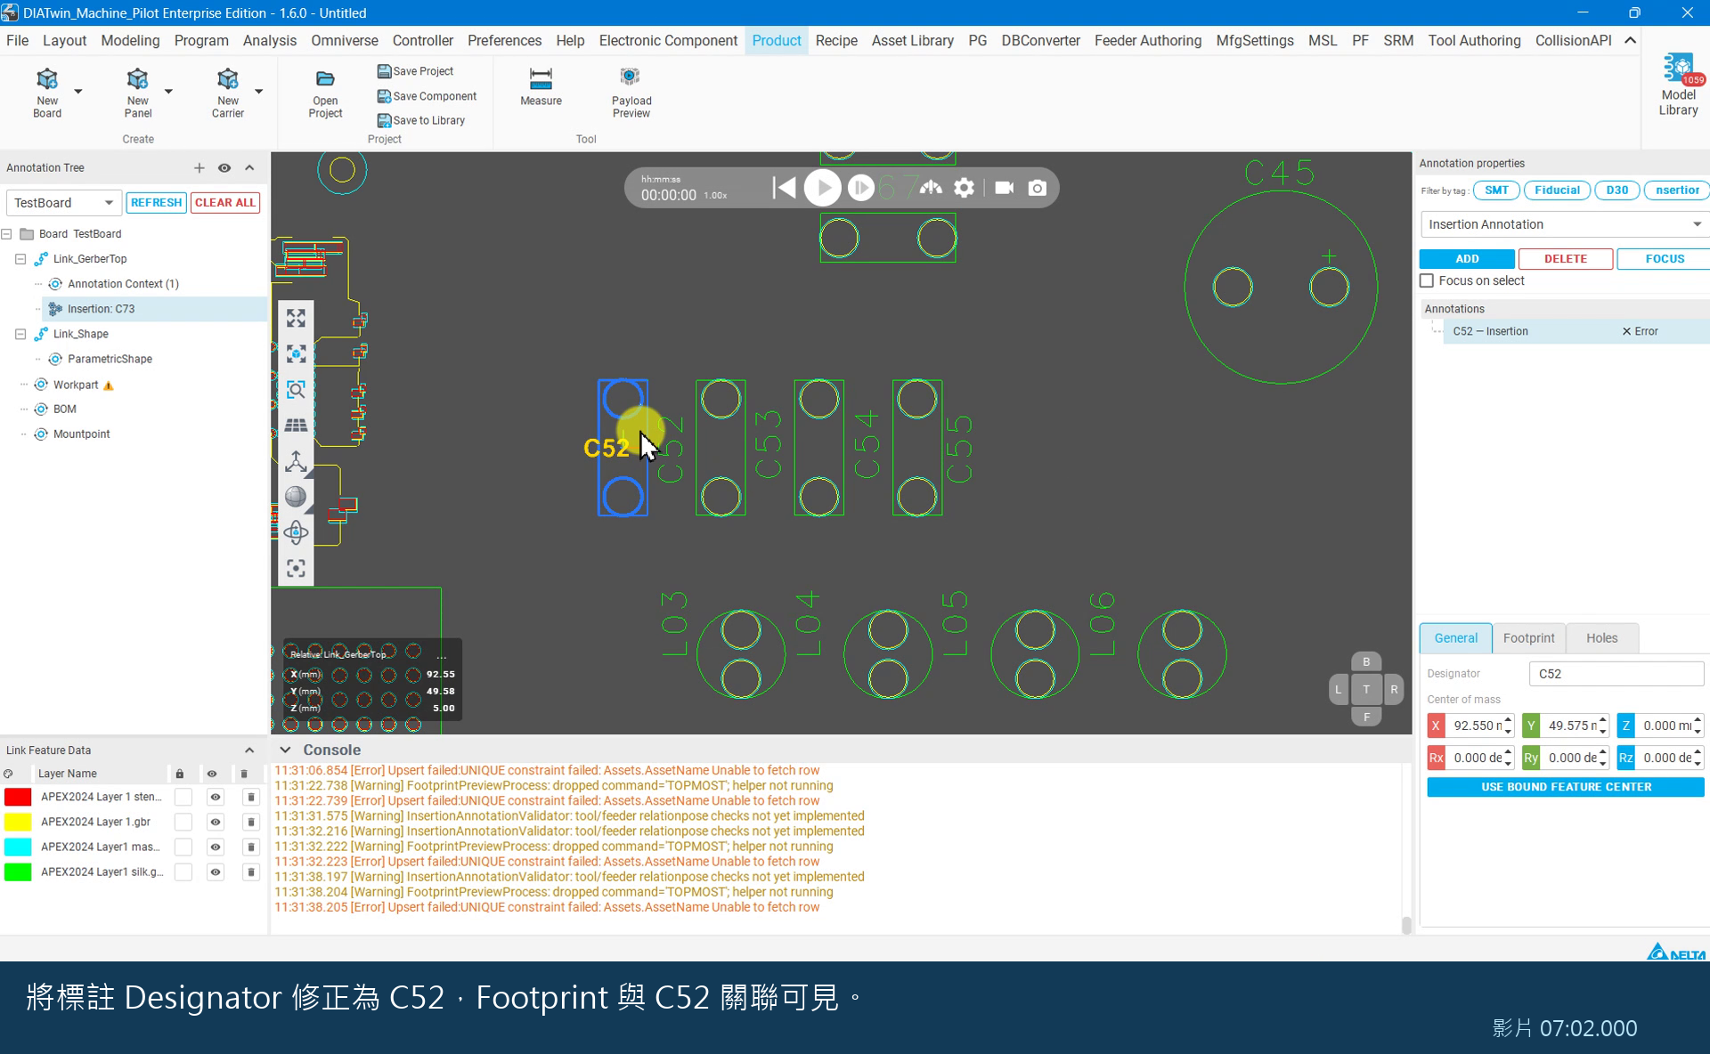Toggle visibility of APEX2024 Layer1 mask
Image resolution: width=1710 pixels, height=1054 pixels.
tap(215, 847)
